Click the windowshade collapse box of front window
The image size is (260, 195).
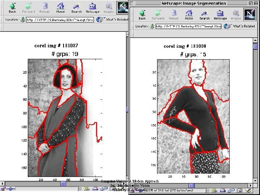(256, 3)
